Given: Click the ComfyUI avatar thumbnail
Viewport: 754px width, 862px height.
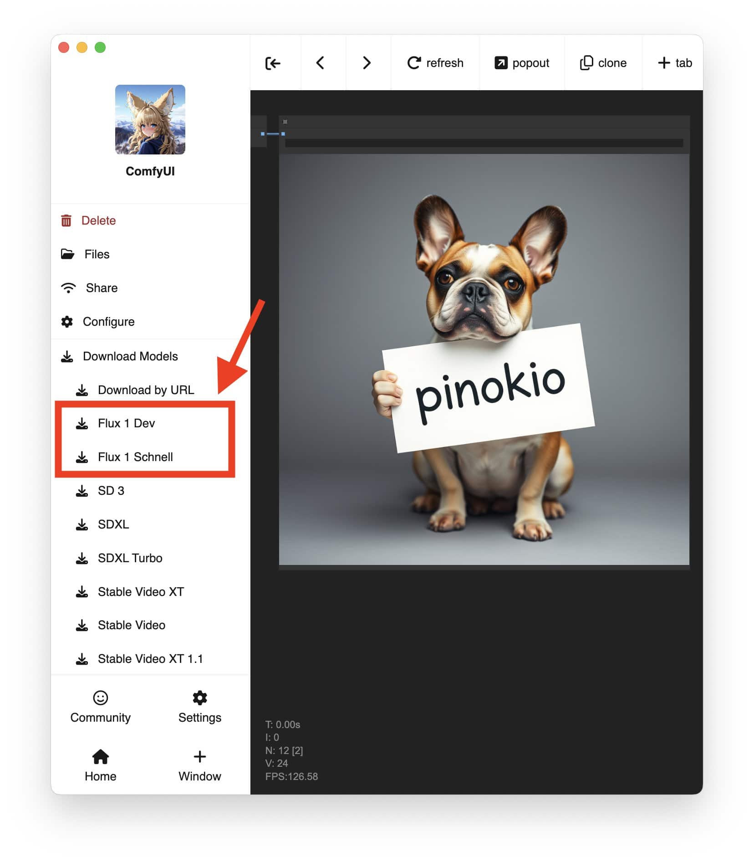Looking at the screenshot, I should [x=150, y=119].
